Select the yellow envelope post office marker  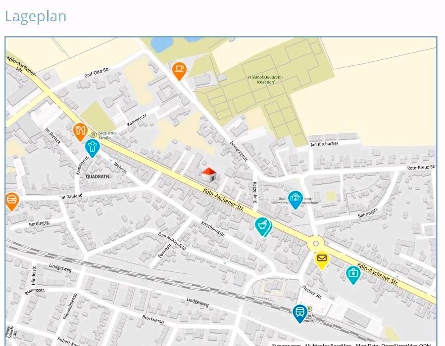pyautogui.click(x=322, y=259)
